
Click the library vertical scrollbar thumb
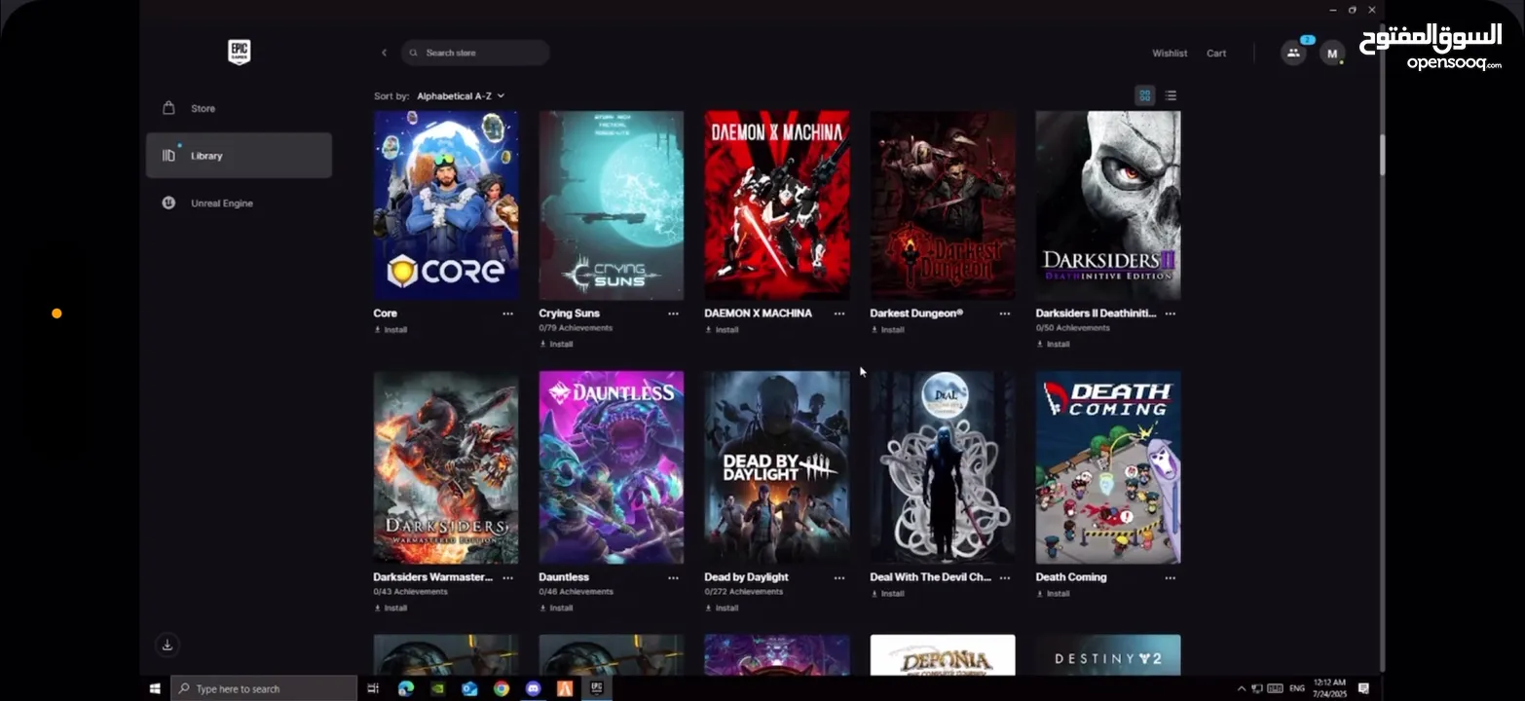tap(1381, 155)
